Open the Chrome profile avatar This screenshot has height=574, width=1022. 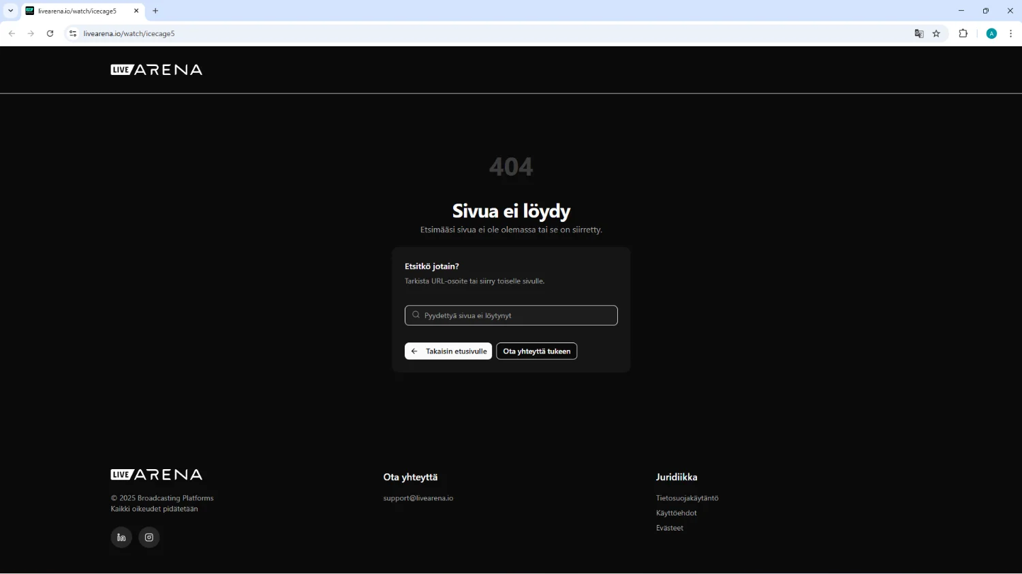(x=991, y=33)
